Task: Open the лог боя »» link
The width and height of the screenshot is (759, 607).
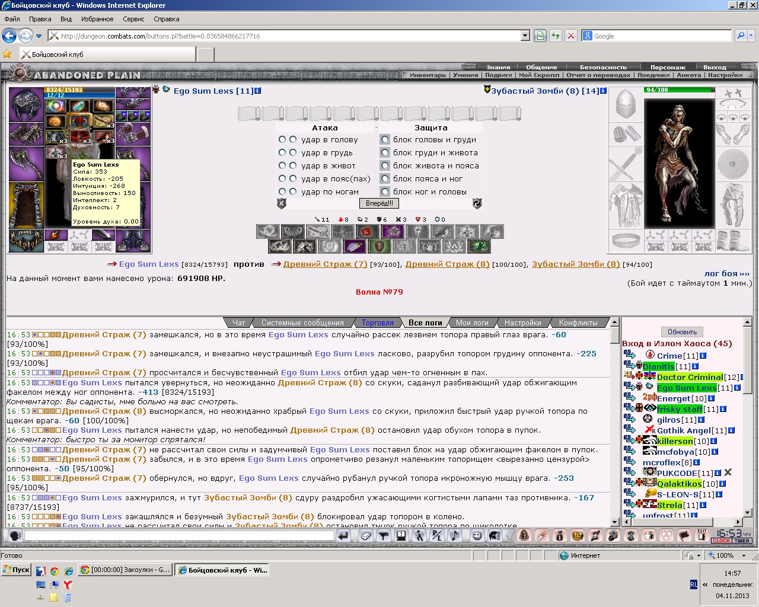Action: 727,273
